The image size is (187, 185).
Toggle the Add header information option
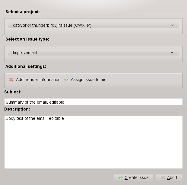click(38, 80)
